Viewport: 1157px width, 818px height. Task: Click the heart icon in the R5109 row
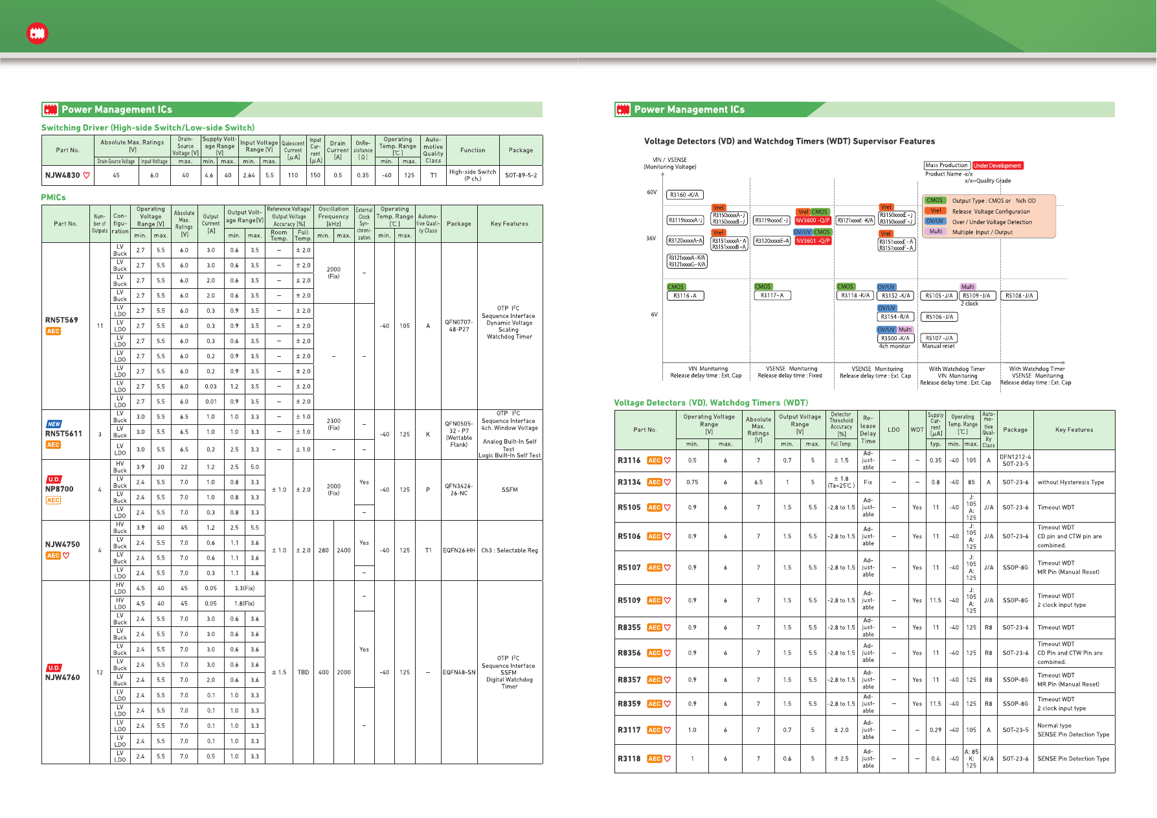[668, 600]
